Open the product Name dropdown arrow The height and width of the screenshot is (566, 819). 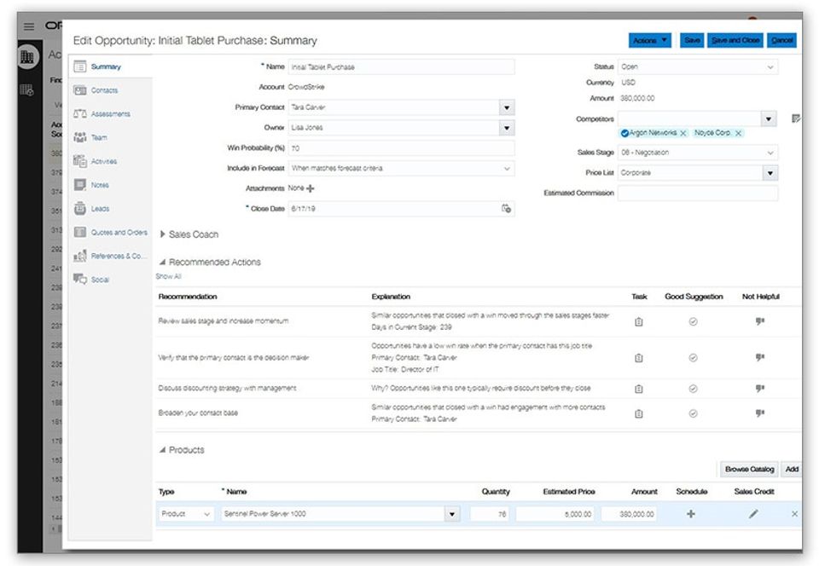click(452, 514)
